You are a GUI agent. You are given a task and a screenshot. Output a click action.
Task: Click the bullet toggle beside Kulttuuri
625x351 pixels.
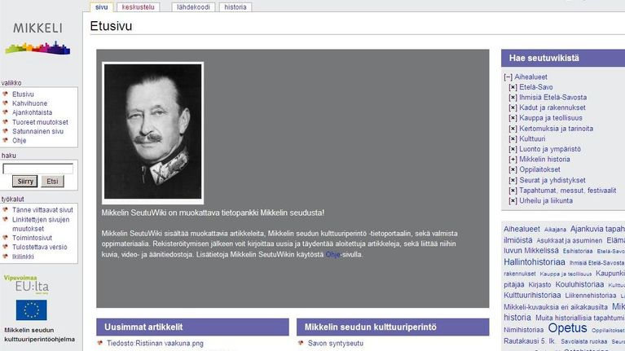click(513, 139)
